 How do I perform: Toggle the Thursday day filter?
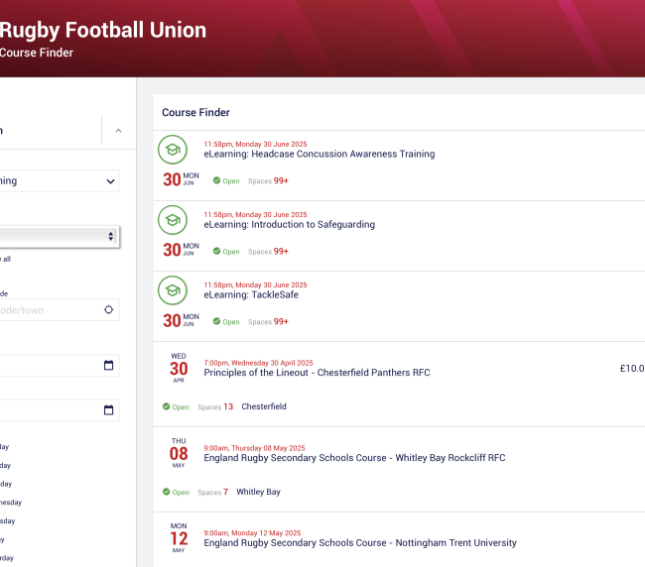8,521
